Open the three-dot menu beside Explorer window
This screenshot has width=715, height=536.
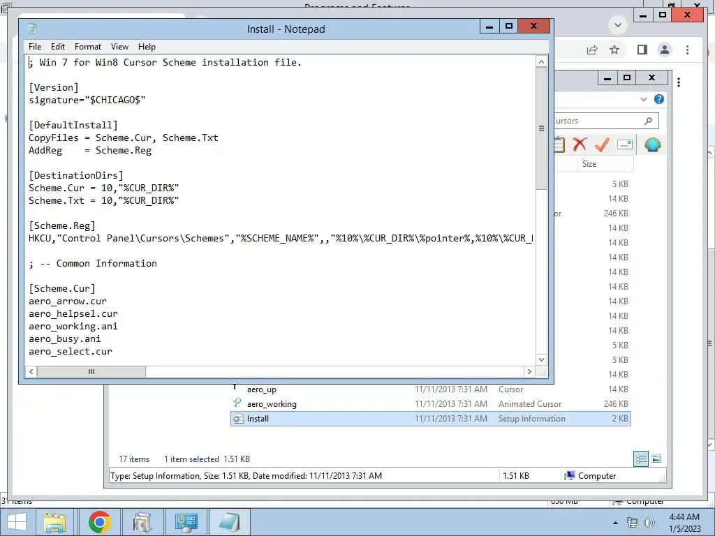[x=679, y=82]
